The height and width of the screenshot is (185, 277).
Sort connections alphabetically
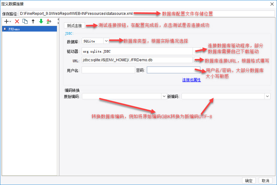click(49, 21)
